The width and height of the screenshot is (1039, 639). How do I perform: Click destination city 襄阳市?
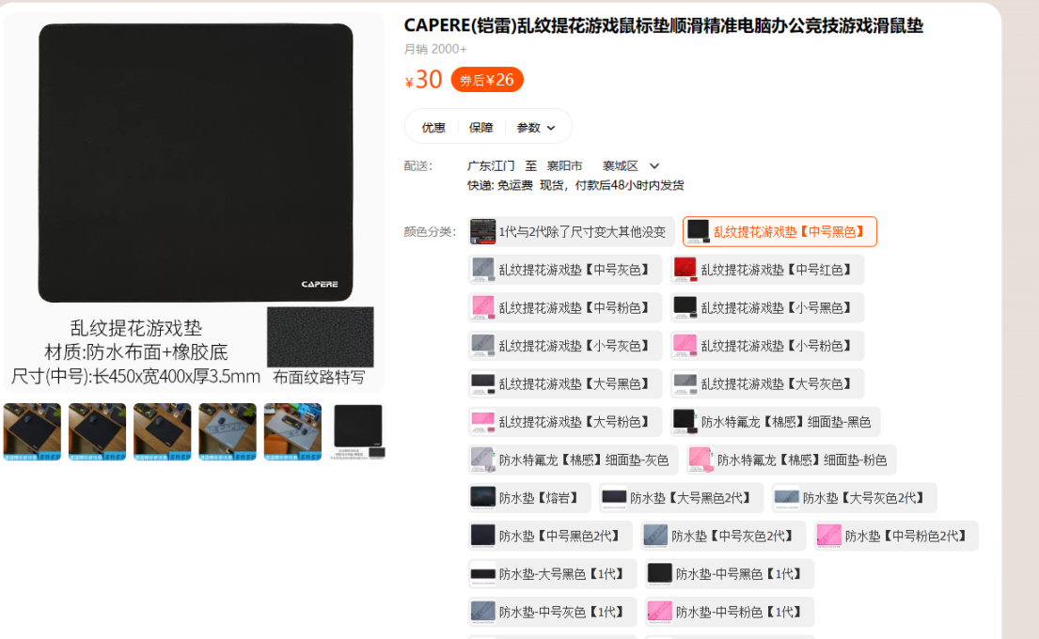tap(564, 165)
